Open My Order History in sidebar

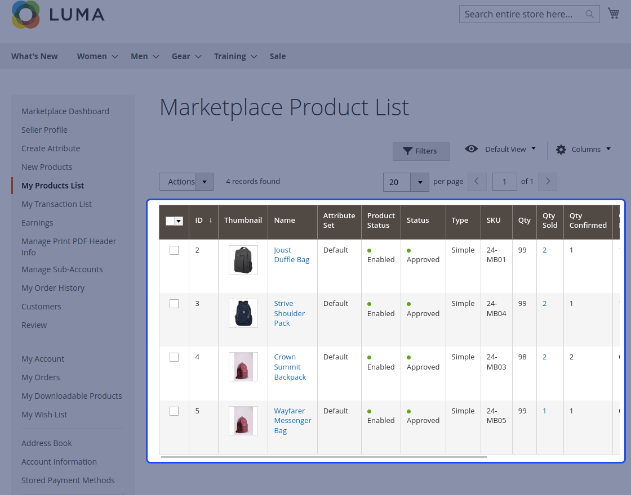coord(53,287)
